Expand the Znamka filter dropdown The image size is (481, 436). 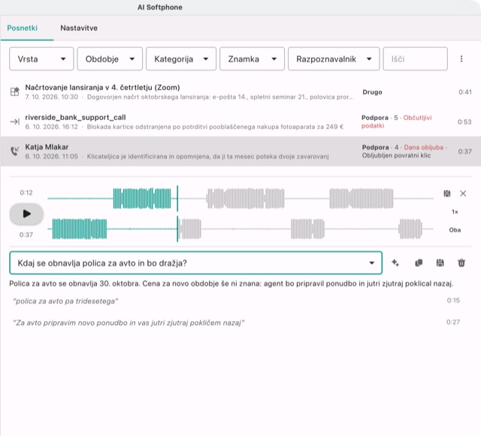coord(253,59)
